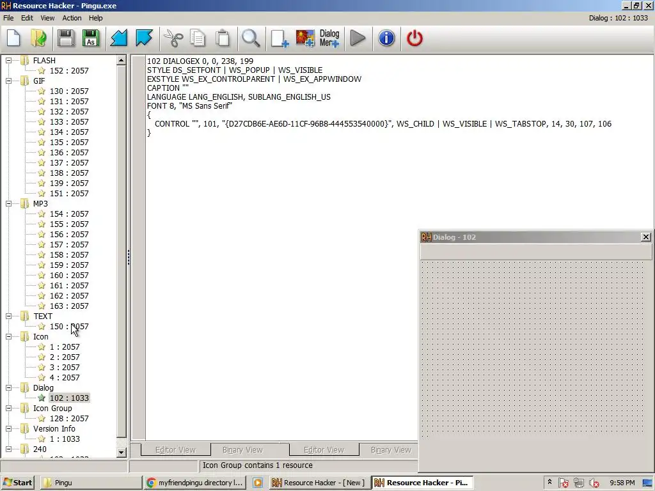Image resolution: width=655 pixels, height=491 pixels.
Task: Select Icon resource 4 : 2057
Action: click(65, 377)
